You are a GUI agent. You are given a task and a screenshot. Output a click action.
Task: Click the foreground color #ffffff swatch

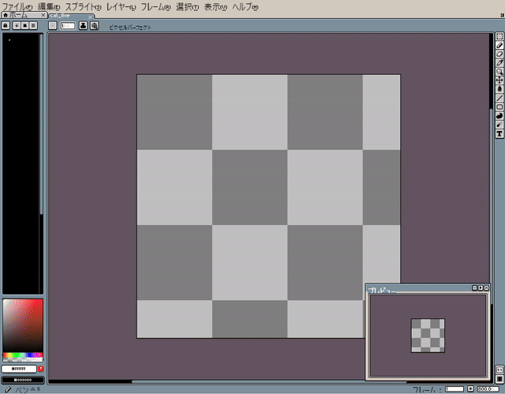[x=19, y=369]
